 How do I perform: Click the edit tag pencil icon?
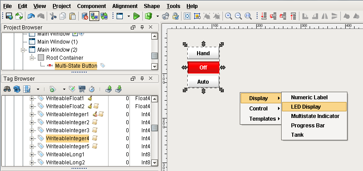pos(72,89)
